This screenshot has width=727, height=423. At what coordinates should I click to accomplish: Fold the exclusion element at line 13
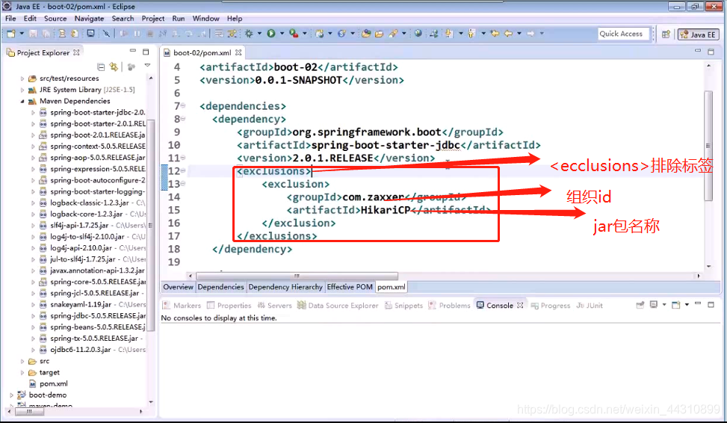click(x=183, y=184)
